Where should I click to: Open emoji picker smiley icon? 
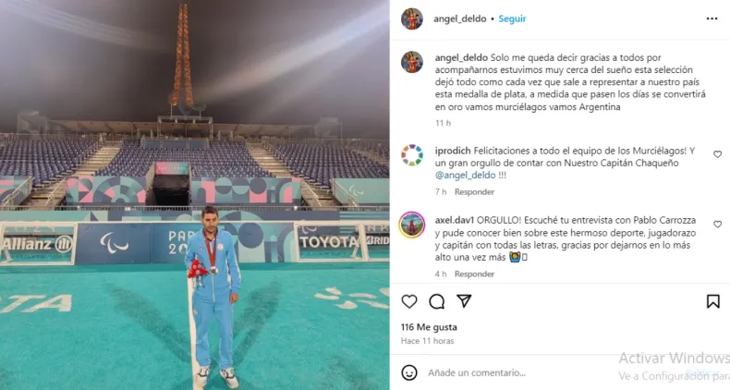pyautogui.click(x=409, y=372)
